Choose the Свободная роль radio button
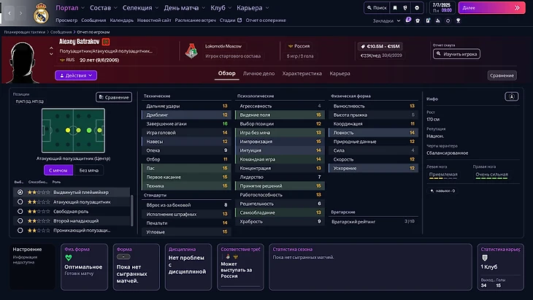The width and height of the screenshot is (533, 300). [19, 211]
